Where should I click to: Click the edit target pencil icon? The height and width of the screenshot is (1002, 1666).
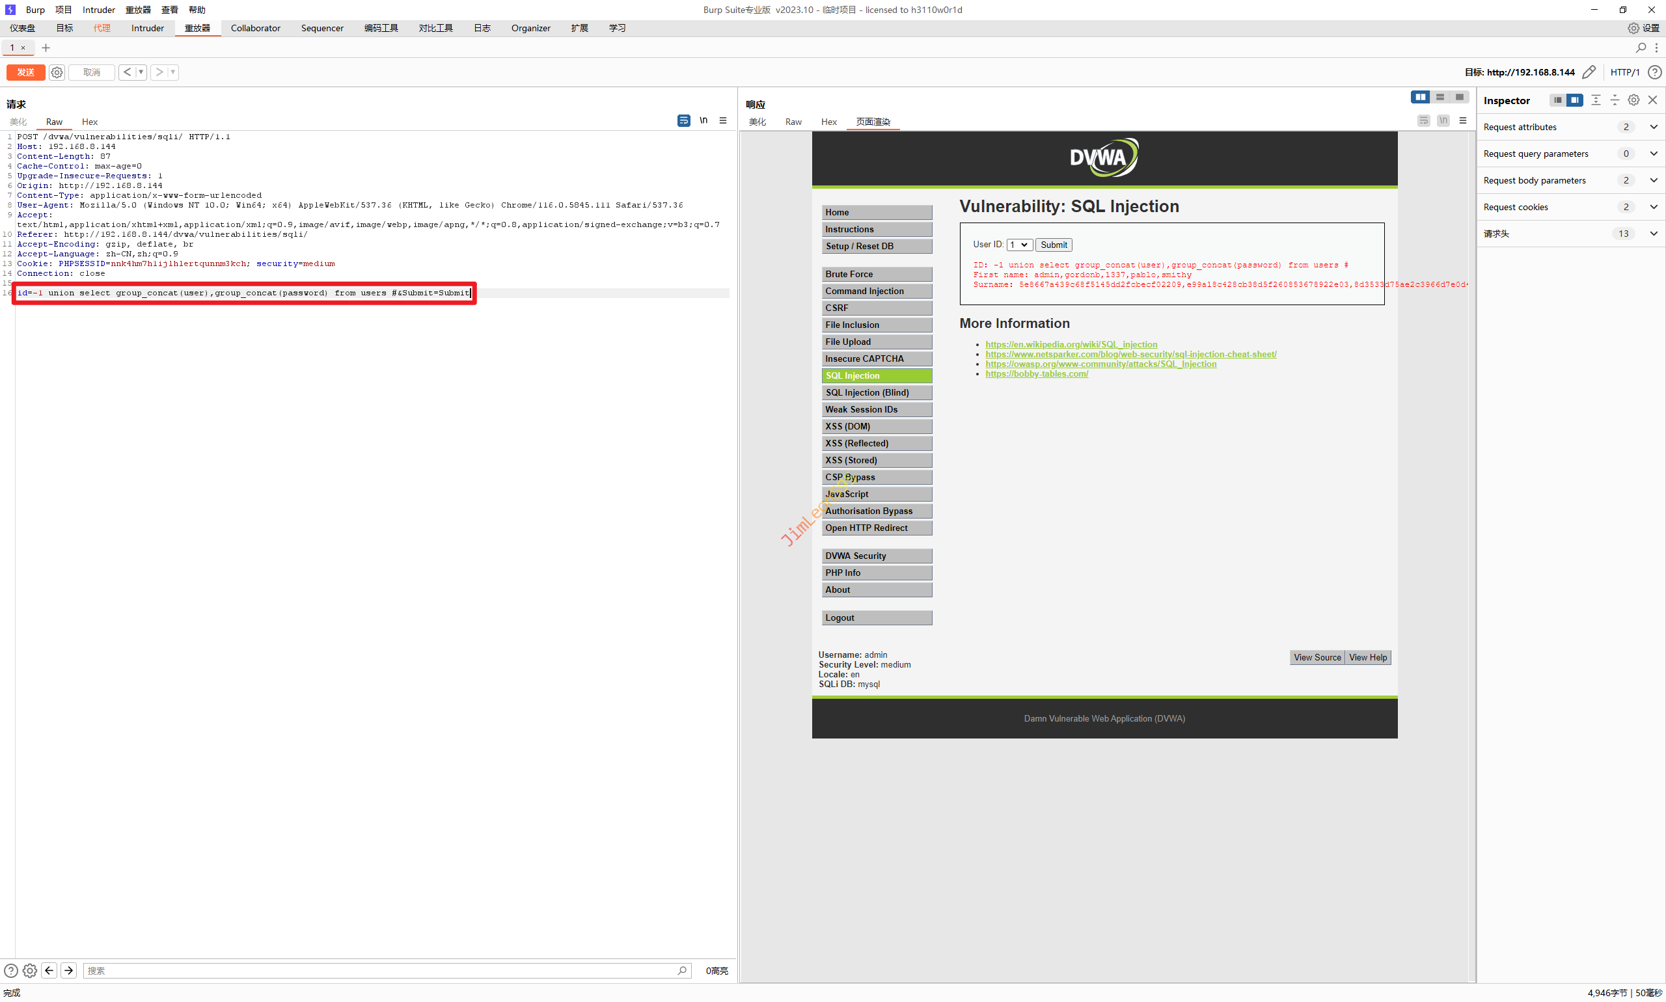pyautogui.click(x=1589, y=72)
